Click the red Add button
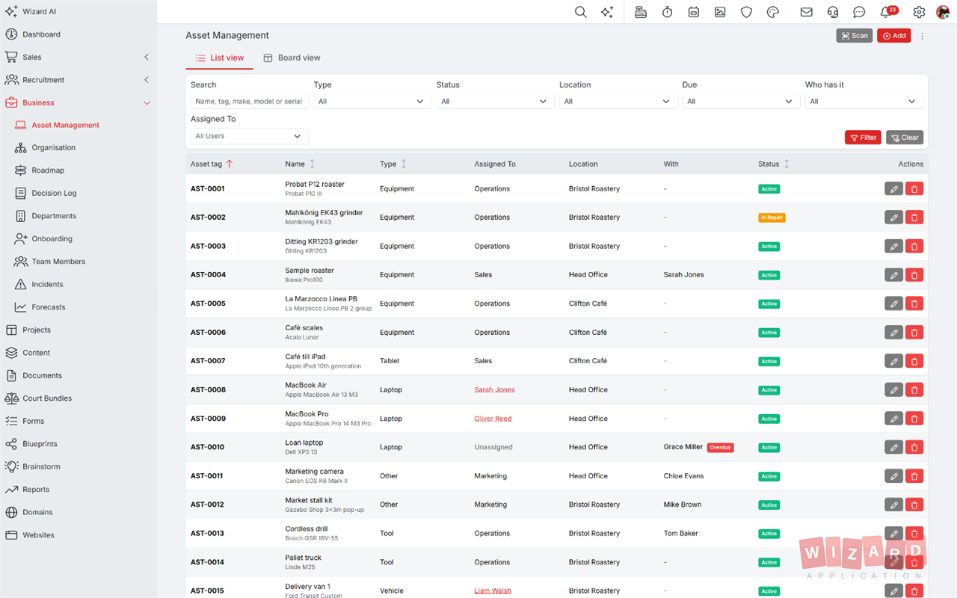 893,36
